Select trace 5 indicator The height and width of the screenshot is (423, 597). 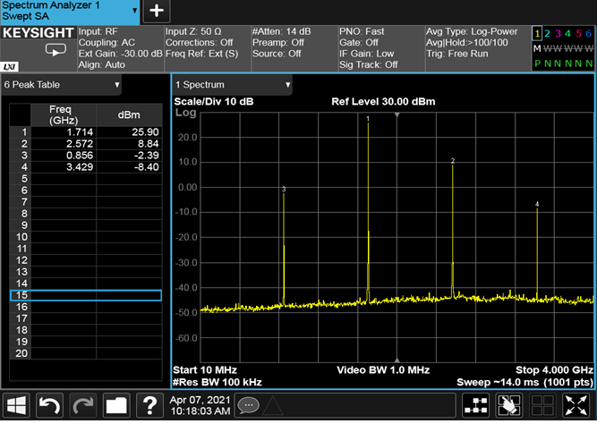pos(578,33)
